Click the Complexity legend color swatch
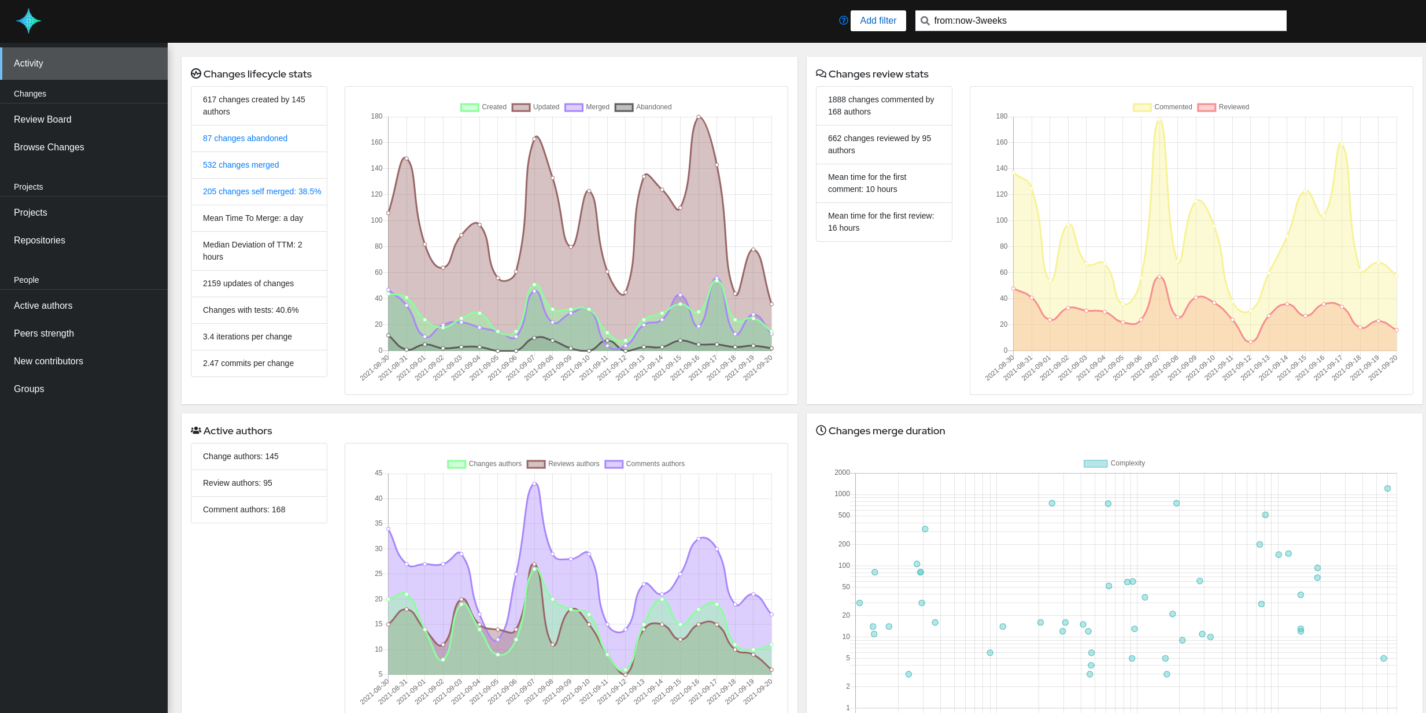 1095,463
